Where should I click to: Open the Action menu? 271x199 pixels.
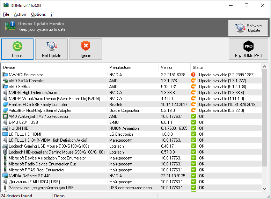coord(20,14)
